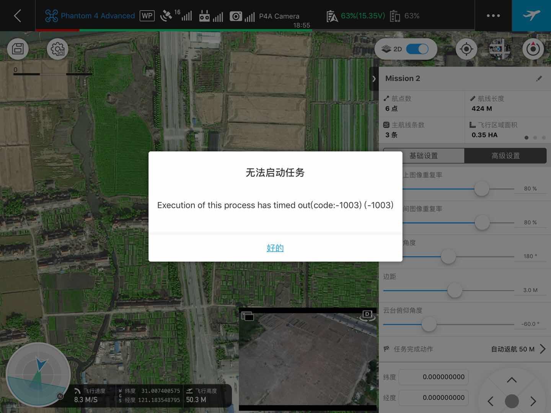Adjust the 边距 slider at 3.0 M
The height and width of the screenshot is (413, 551).
455,290
